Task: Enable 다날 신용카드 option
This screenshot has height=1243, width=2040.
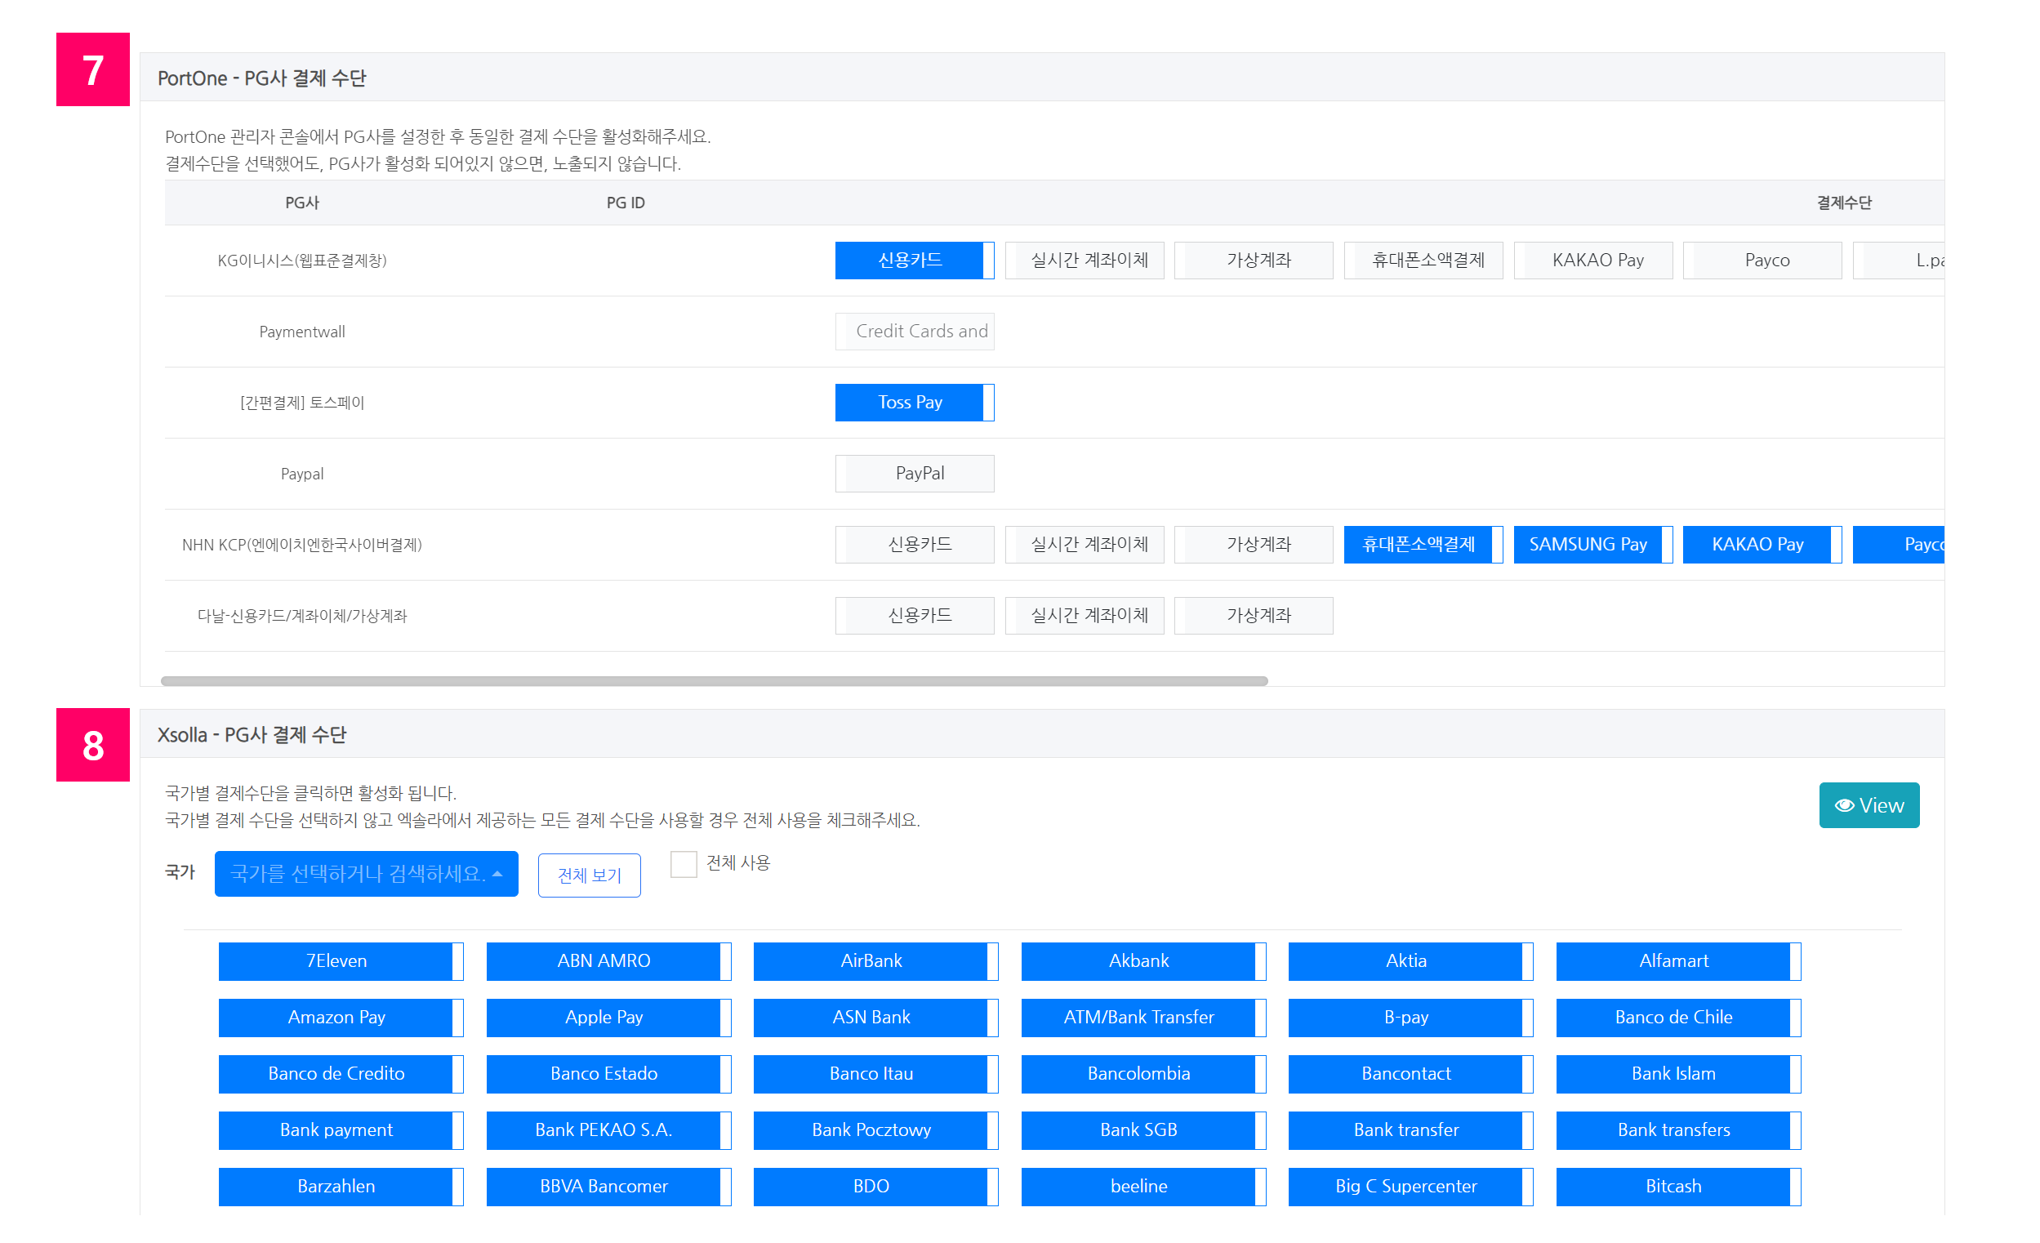Action: [914, 616]
